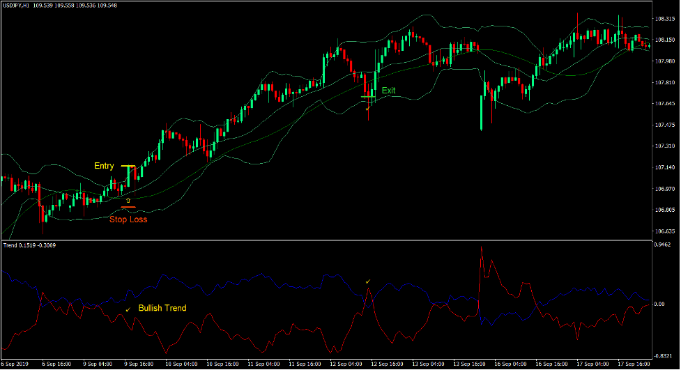
Task: Click the 10 Sep 04:00 time label
Action: (181, 364)
